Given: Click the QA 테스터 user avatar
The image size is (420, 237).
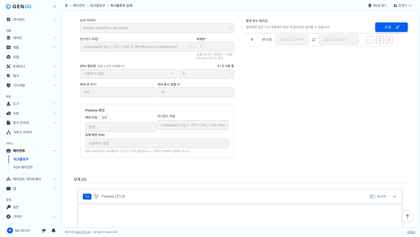Looking at the screenshot, I should point(10,231).
